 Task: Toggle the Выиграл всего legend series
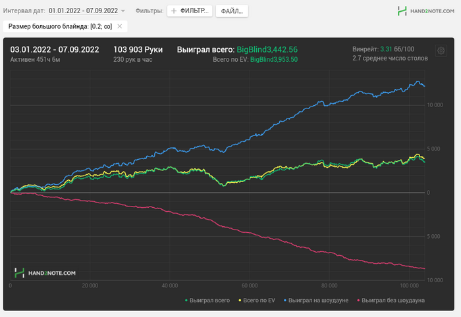(207, 301)
